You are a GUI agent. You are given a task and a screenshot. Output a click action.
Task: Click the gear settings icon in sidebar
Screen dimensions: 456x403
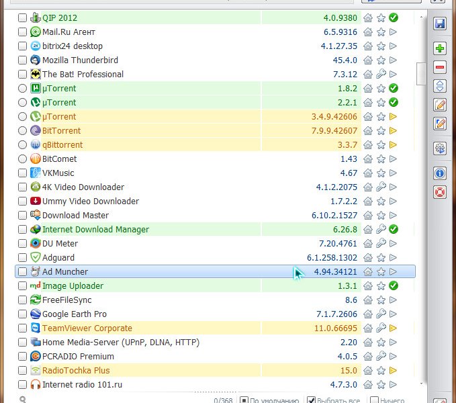tap(440, 148)
